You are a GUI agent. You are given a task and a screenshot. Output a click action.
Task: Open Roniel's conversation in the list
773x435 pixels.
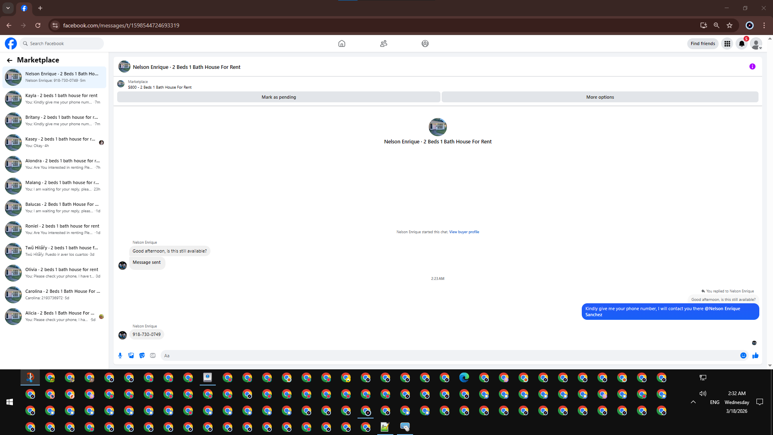click(54, 230)
